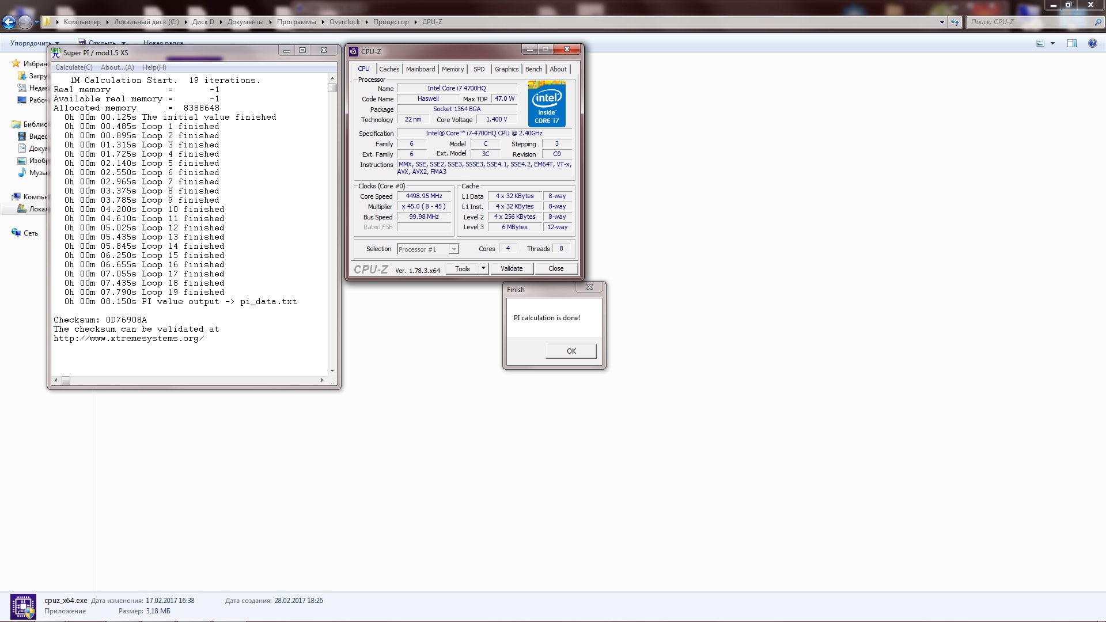This screenshot has height=622, width=1106.
Task: Open the Desktop icon in Favorites
Action: pos(22,100)
